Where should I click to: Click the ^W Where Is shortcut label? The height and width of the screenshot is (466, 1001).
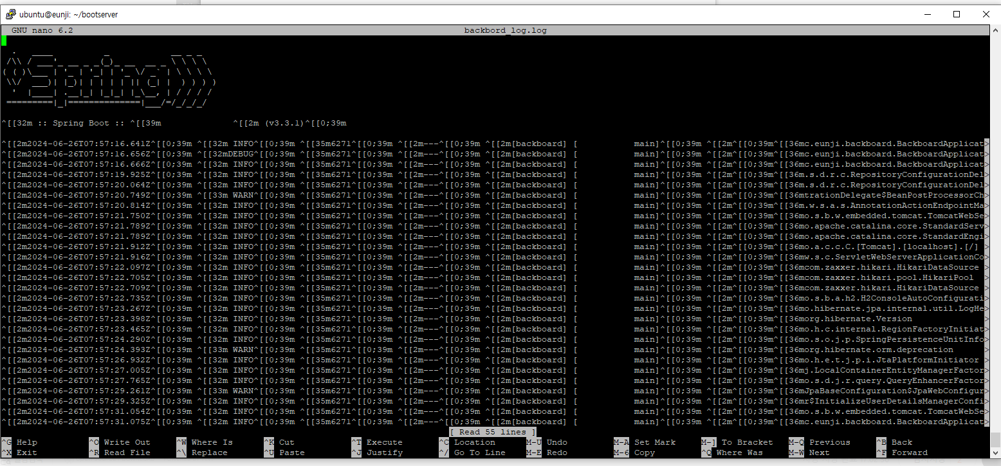point(205,442)
